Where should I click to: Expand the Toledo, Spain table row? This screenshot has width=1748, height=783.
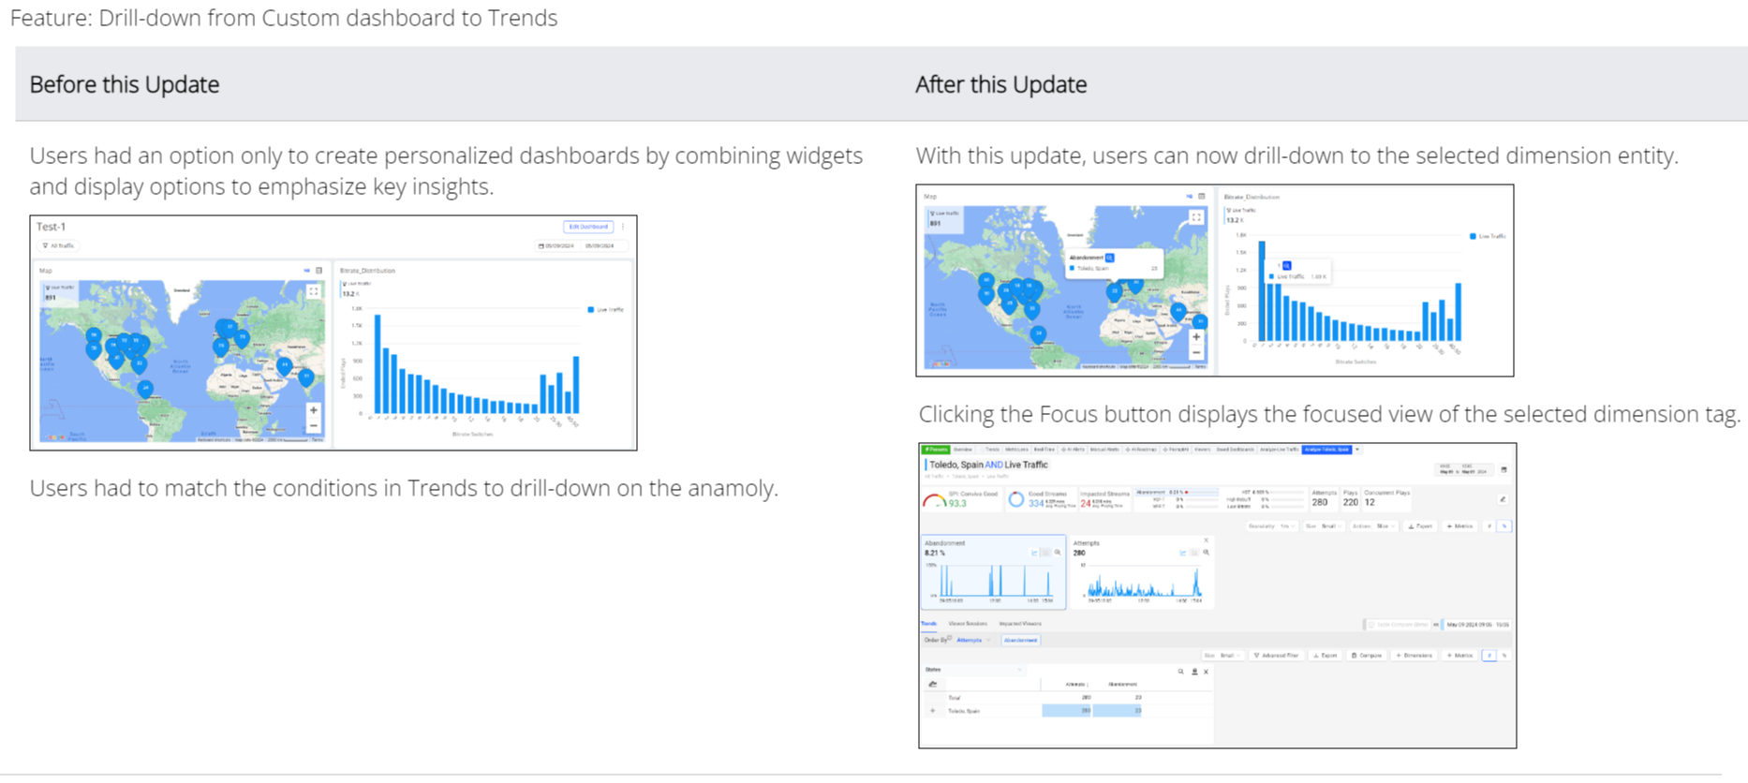(932, 711)
